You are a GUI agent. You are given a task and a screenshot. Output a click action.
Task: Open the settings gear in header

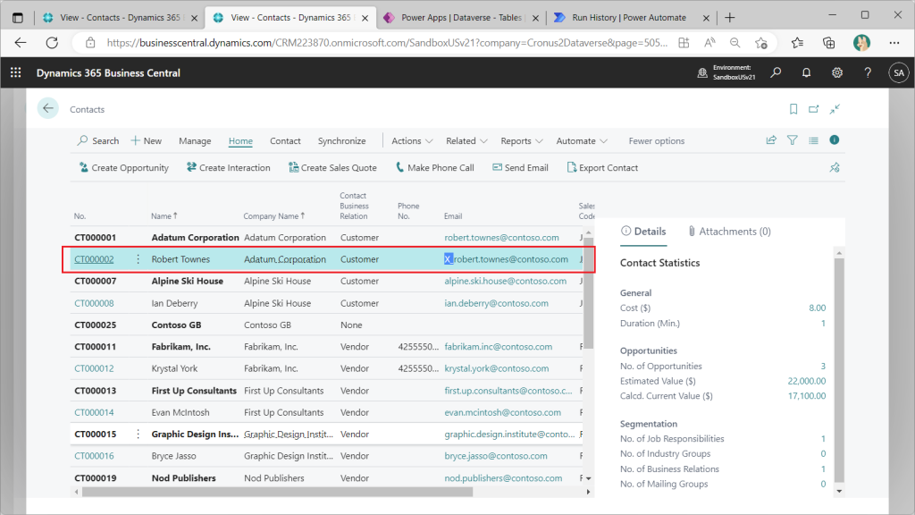point(836,73)
